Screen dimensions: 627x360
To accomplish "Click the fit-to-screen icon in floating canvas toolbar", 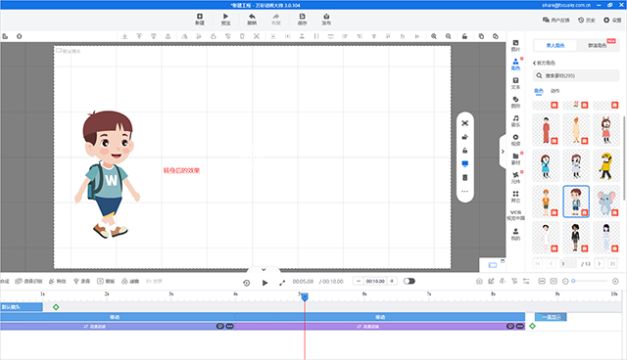I will (x=464, y=123).
